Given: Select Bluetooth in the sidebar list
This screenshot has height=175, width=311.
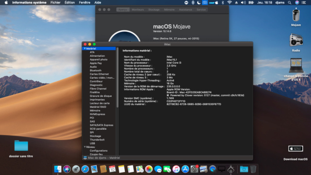Looking at the screenshot, I should (95, 70).
